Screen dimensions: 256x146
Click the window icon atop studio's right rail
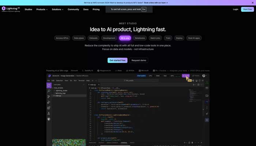(207, 88)
